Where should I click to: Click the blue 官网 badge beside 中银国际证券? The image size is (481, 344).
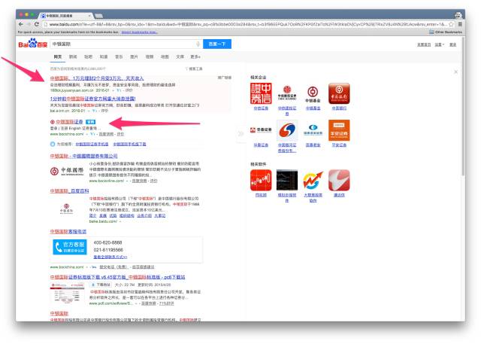(90, 122)
